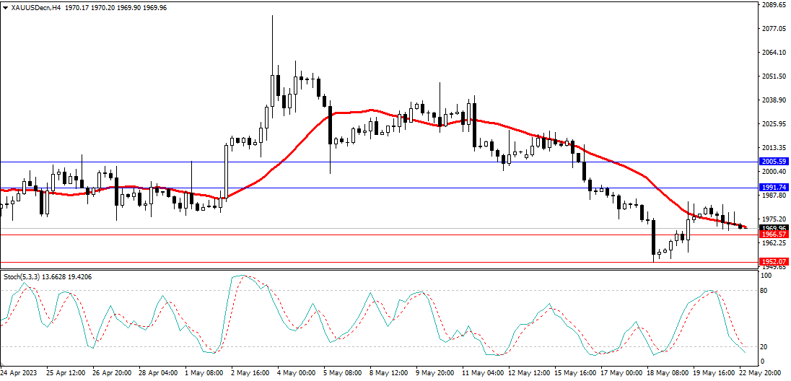Viewport: 791px width, 381px height.
Task: Click the 18 May 08:00 time label
Action: click(x=668, y=374)
